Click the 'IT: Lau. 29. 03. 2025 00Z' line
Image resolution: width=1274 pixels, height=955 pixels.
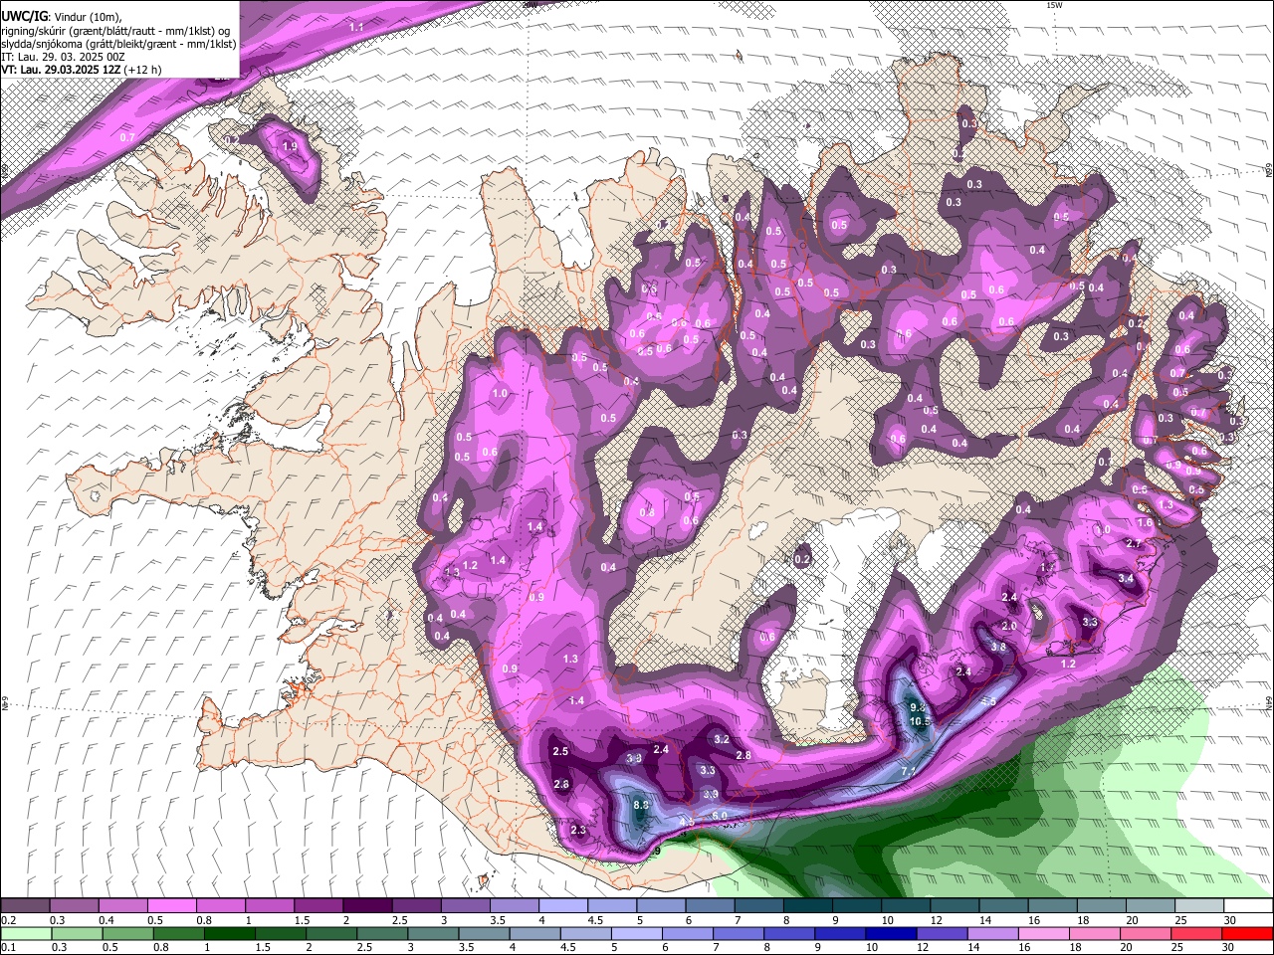click(x=63, y=57)
